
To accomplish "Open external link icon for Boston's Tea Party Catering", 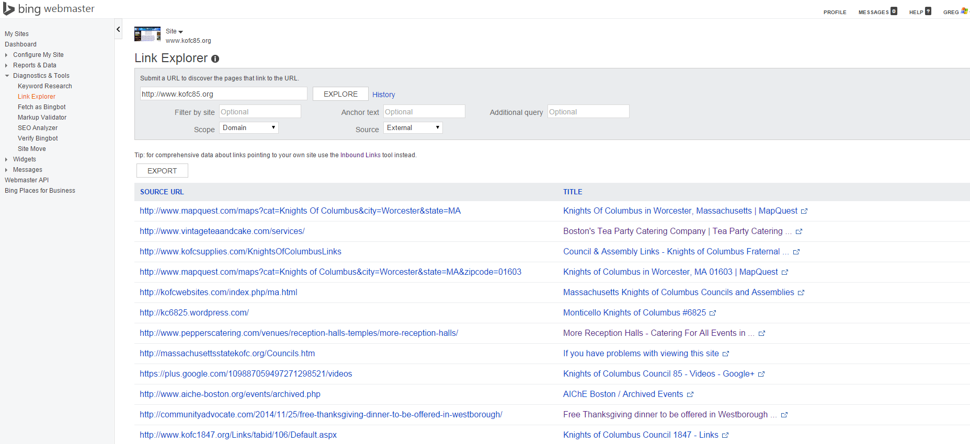I will (799, 232).
